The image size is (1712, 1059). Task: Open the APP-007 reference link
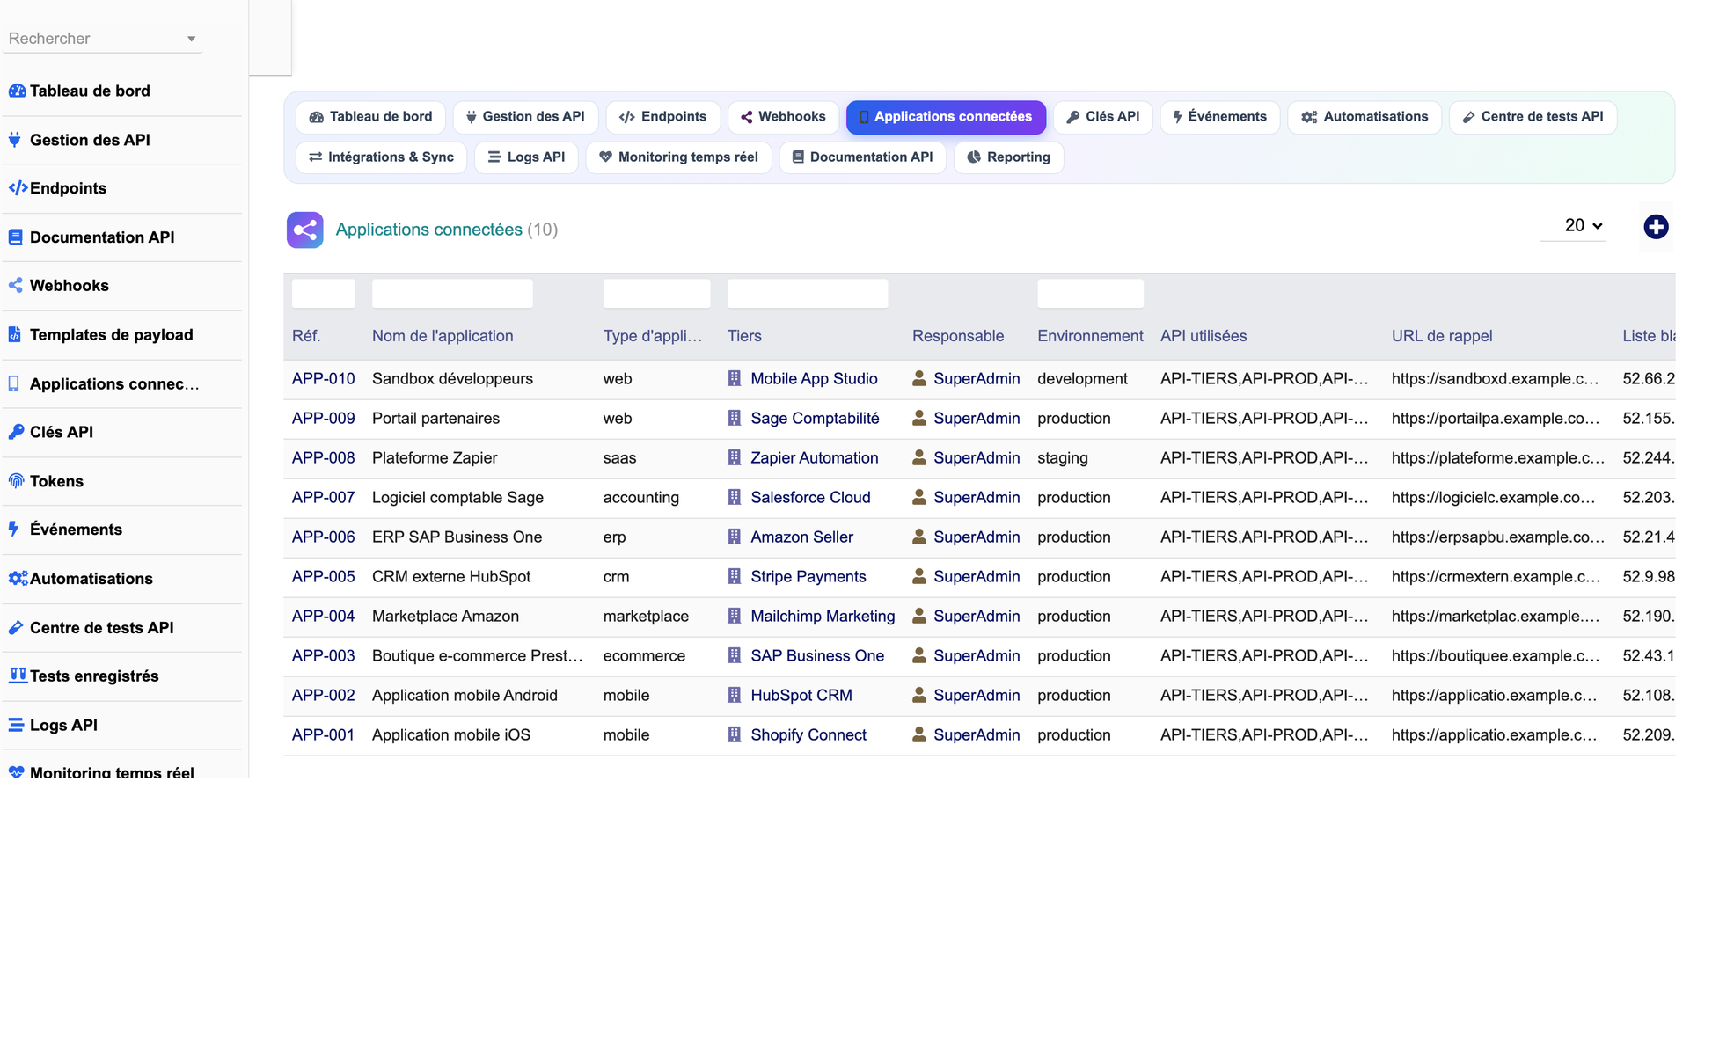click(323, 498)
